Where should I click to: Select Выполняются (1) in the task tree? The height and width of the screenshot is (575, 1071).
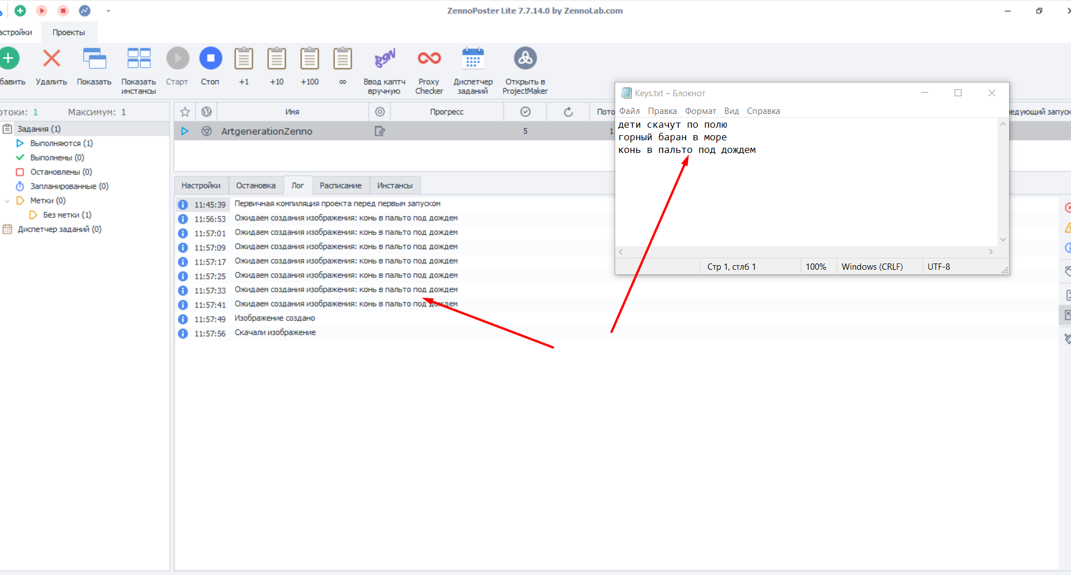click(61, 143)
